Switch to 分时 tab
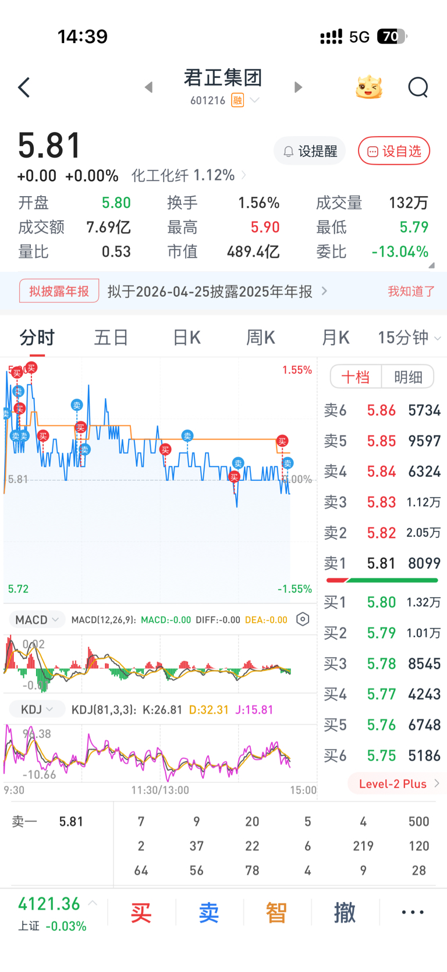Image resolution: width=447 pixels, height=972 pixels. pyautogui.click(x=37, y=338)
